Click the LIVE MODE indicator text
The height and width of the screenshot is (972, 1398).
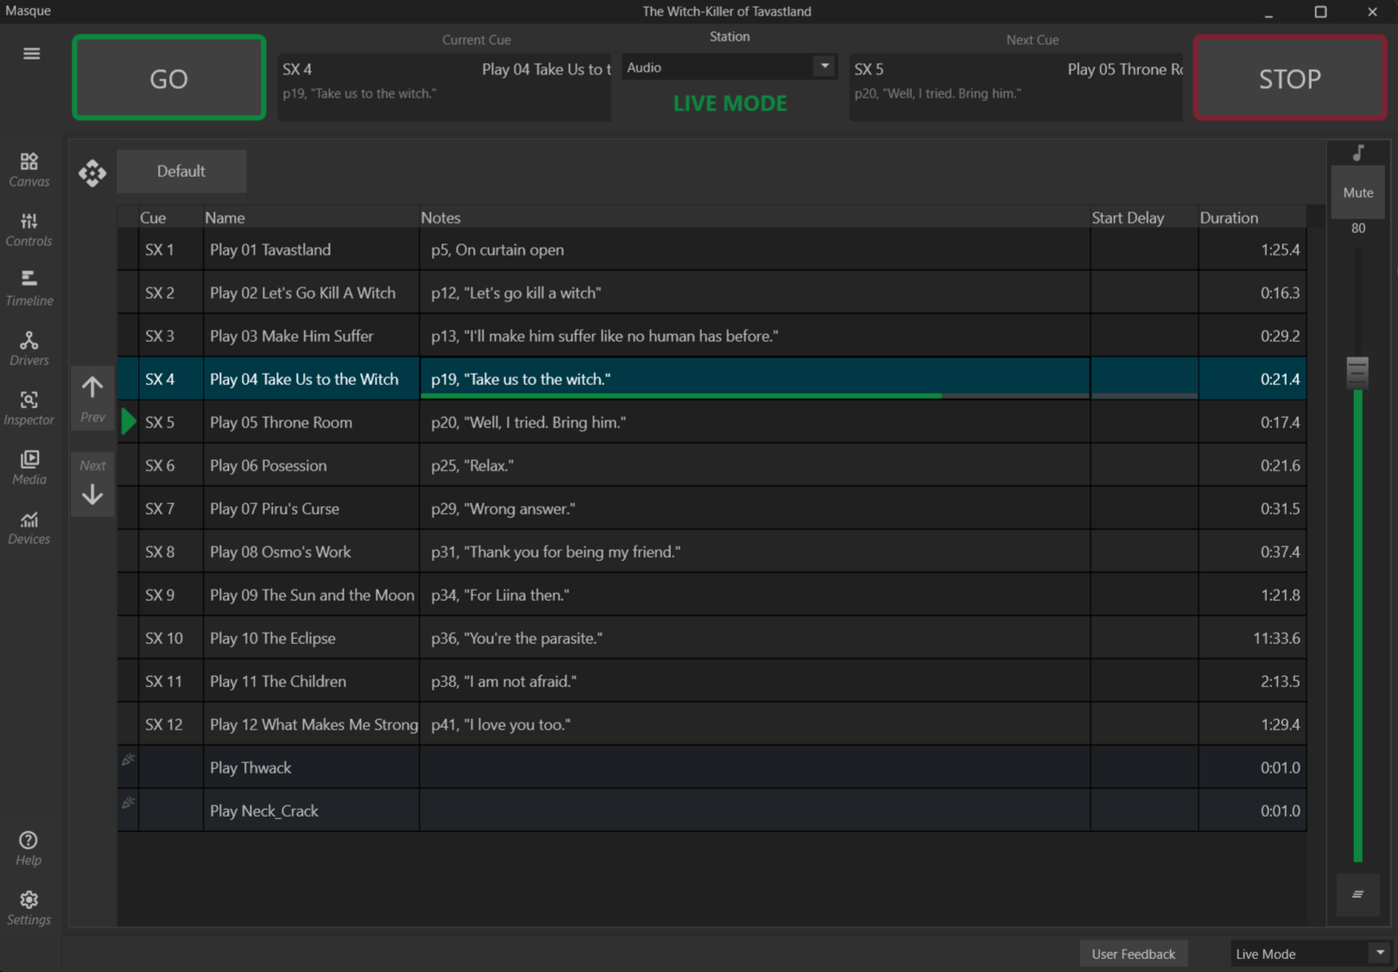click(730, 104)
